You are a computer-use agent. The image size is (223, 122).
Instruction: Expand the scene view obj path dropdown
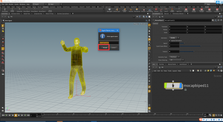134,17
